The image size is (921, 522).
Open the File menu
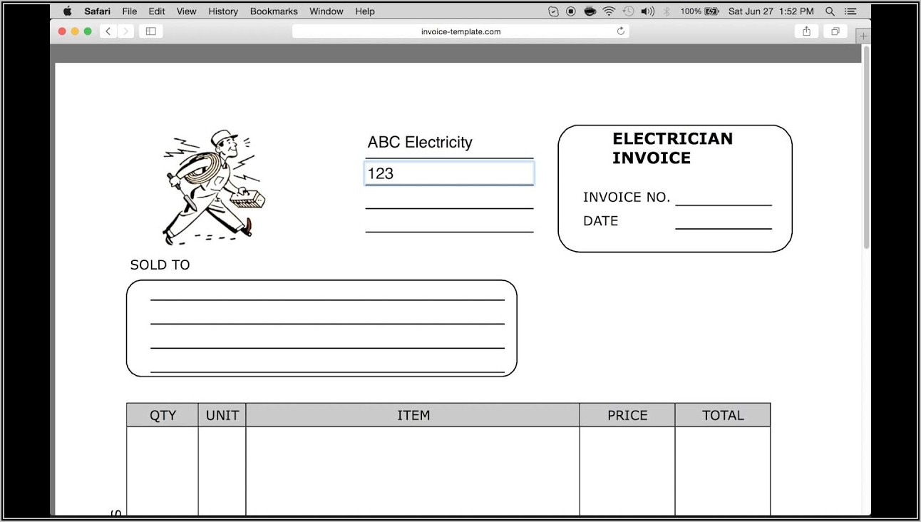[x=130, y=11]
